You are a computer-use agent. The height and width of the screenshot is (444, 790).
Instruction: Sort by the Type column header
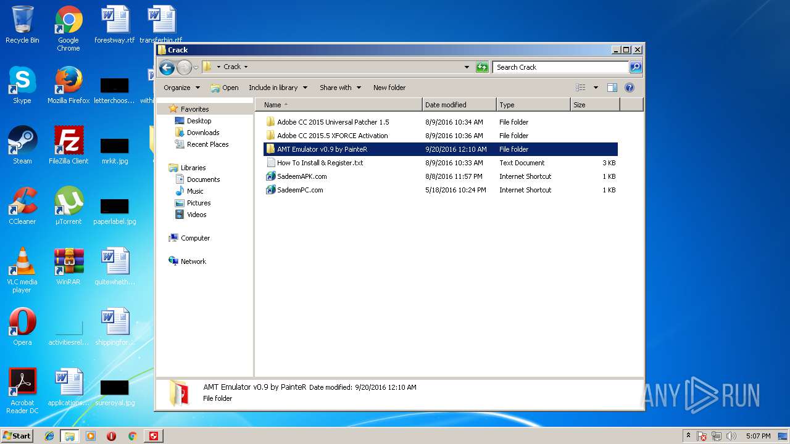[533, 105]
